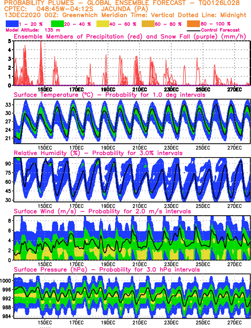
Task: Click the tall precipitation spike near 15DEC
Action: click(x=41, y=63)
